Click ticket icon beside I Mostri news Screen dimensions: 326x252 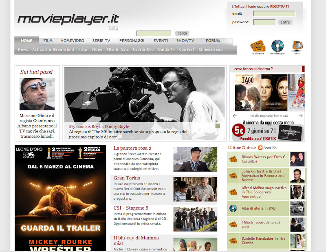tap(233, 224)
